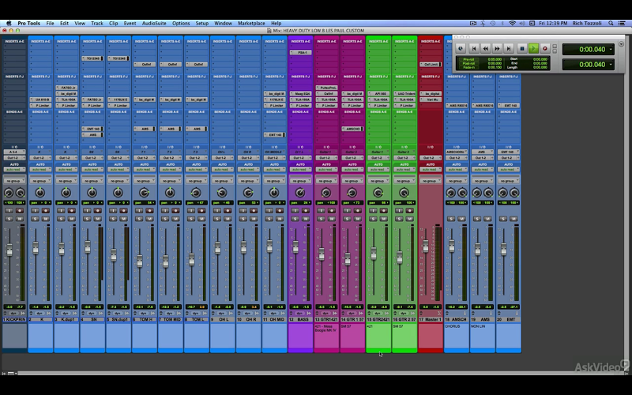
Task: Open the Apple menu
Action: click(x=9, y=24)
